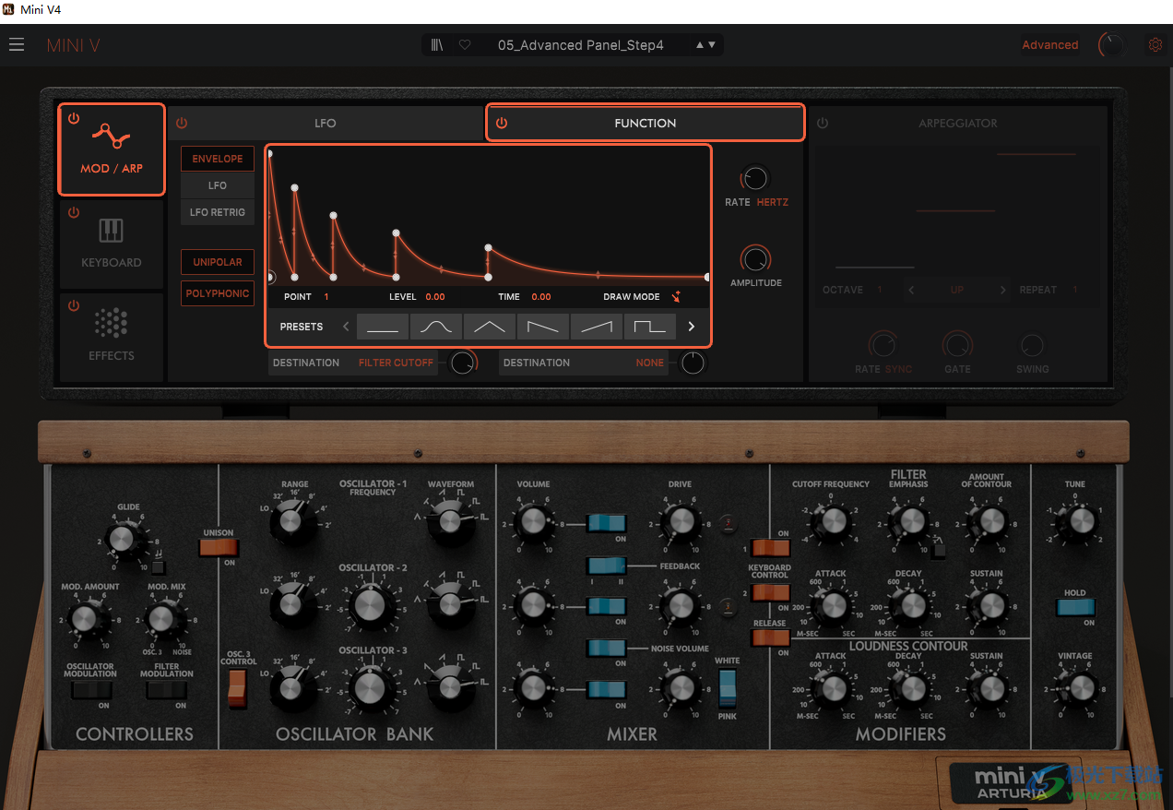Screen dimensions: 1173x810
Task: Click the preset name 05_Advanced Panel_Step4
Action: 580,45
